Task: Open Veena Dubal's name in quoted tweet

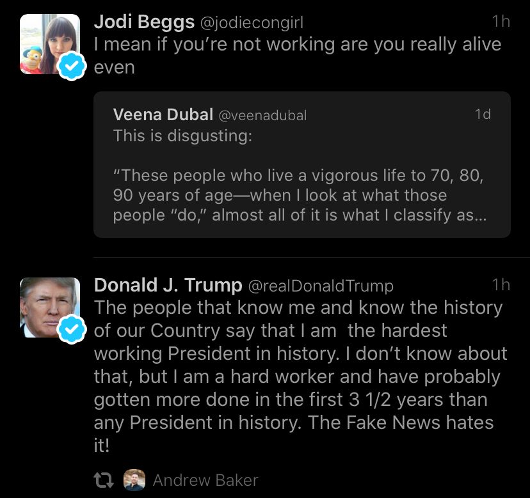Action: (x=163, y=114)
